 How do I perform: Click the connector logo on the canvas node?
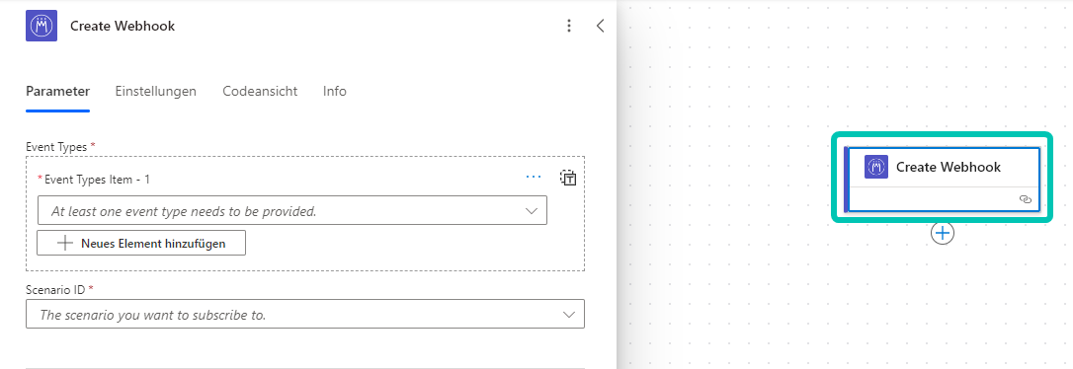[876, 167]
